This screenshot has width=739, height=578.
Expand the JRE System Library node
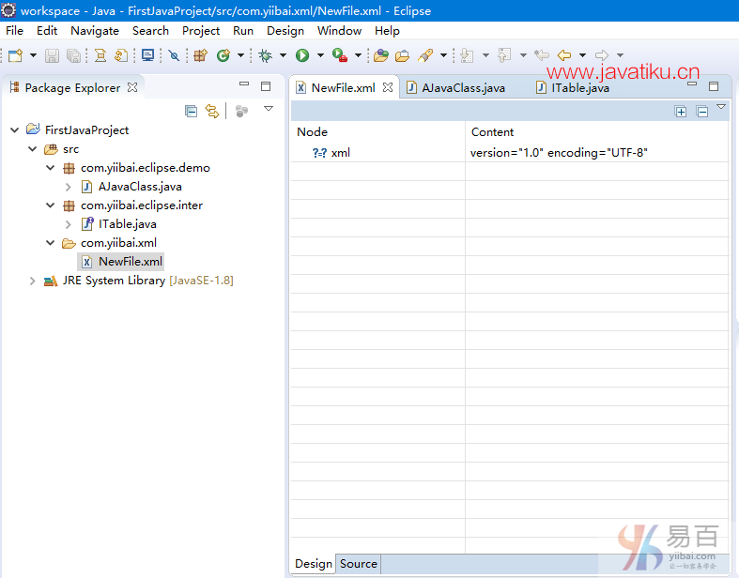(x=32, y=281)
